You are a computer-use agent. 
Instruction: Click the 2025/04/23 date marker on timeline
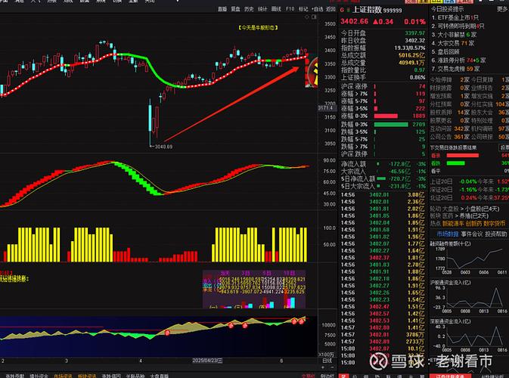click(207, 361)
